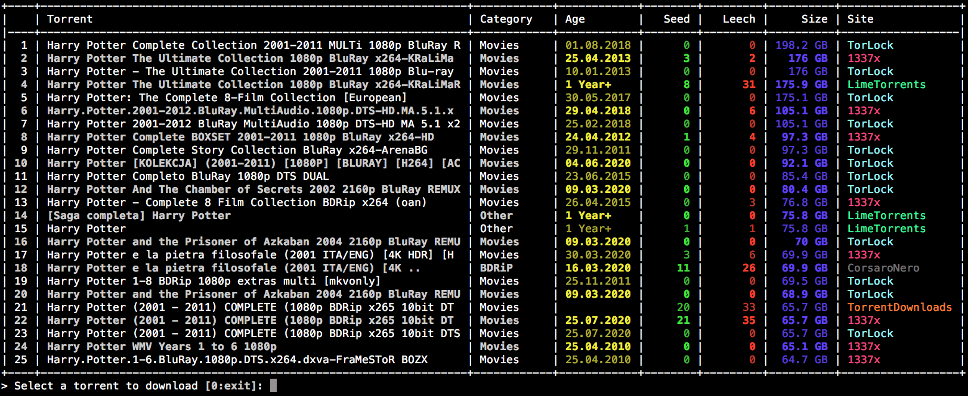Image resolution: width=968 pixels, height=396 pixels.
Task: Click the torrent prompt input cursor
Action: click(273, 385)
